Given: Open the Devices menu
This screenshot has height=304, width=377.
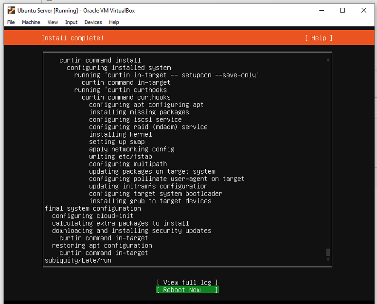Looking at the screenshot, I should click(93, 22).
